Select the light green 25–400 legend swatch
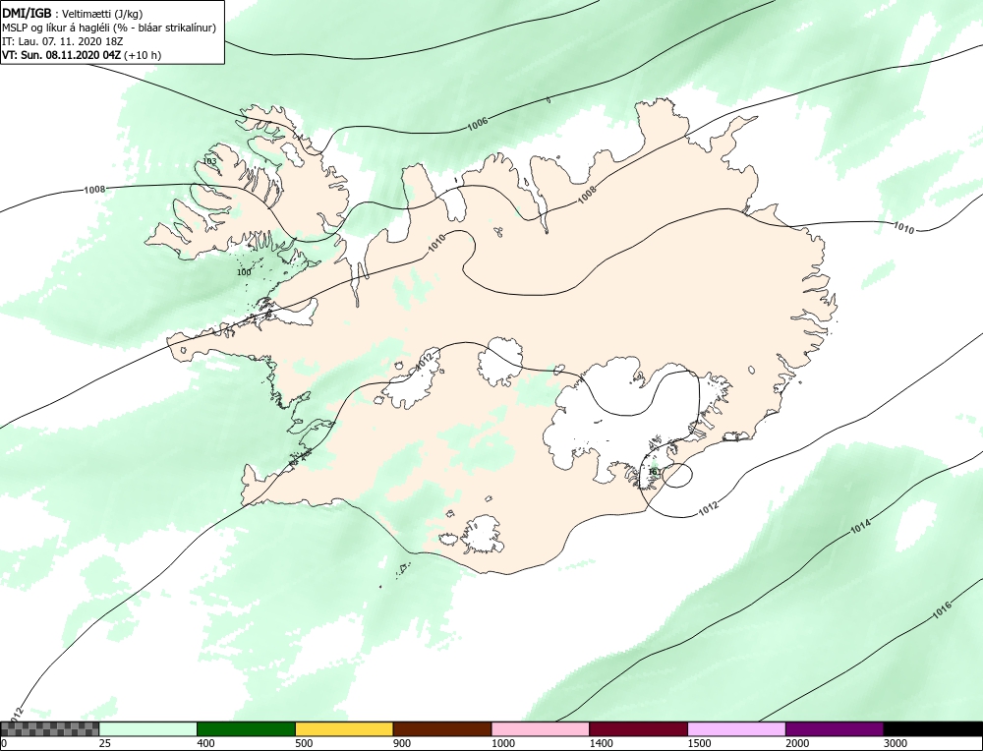983x751 pixels. [148, 728]
